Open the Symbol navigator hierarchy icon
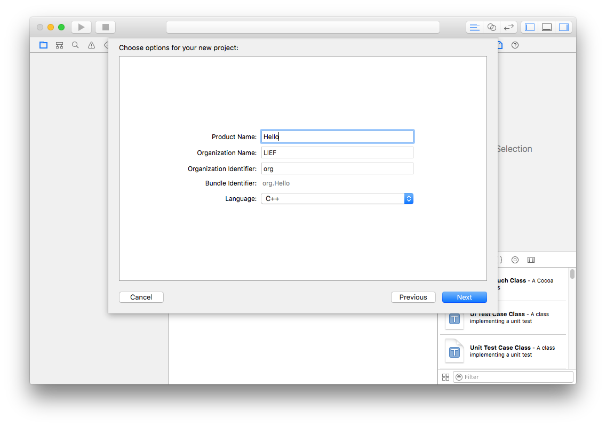 pyautogui.click(x=59, y=45)
